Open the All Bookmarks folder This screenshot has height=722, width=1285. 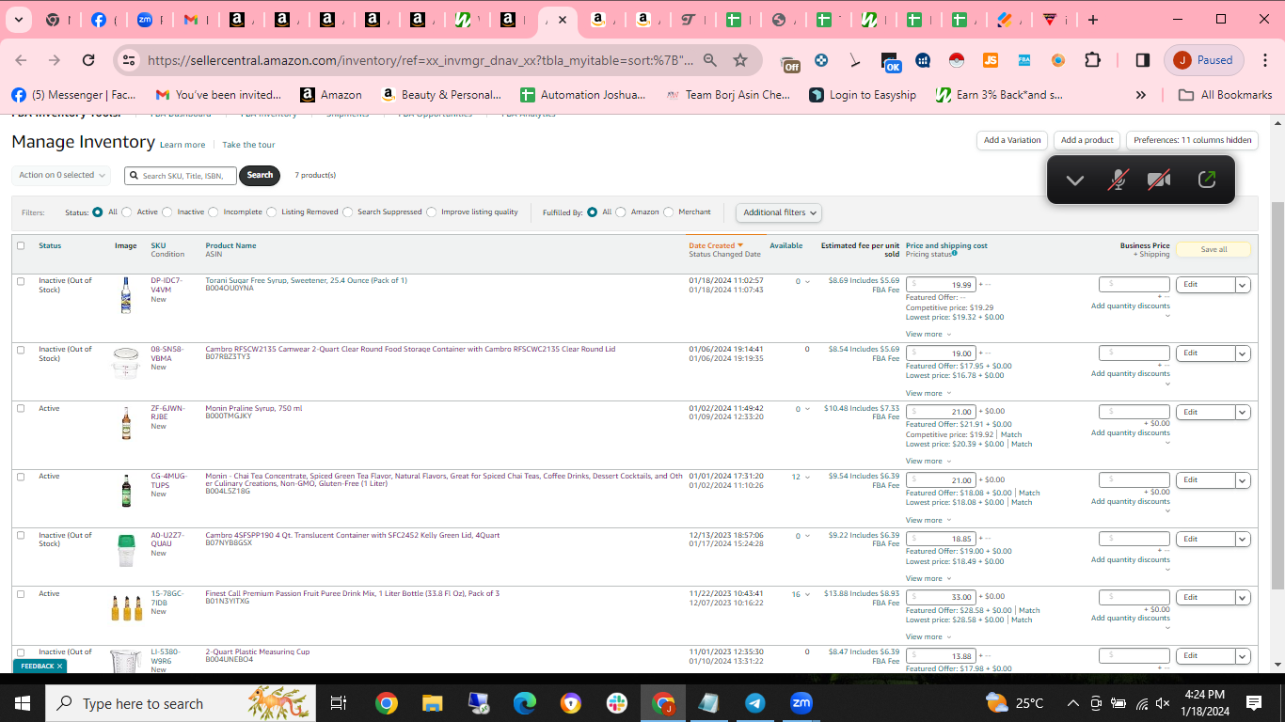[x=1226, y=95]
